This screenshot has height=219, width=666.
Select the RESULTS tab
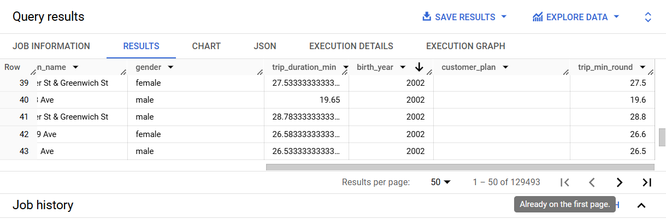coord(141,46)
